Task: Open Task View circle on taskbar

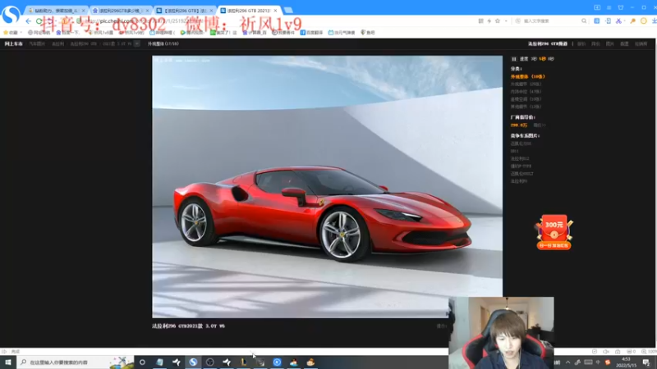Action: (142, 362)
